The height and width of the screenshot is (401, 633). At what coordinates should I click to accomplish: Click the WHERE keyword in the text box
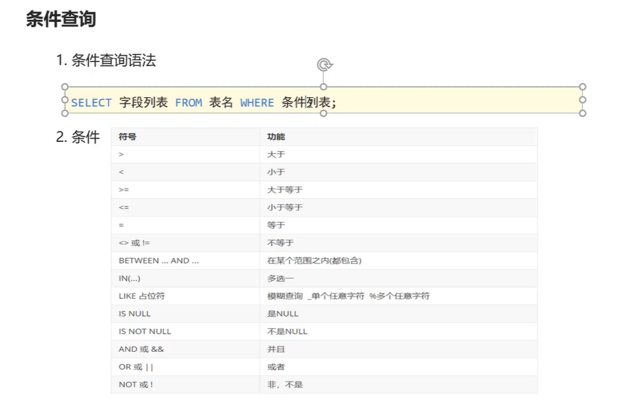point(257,103)
